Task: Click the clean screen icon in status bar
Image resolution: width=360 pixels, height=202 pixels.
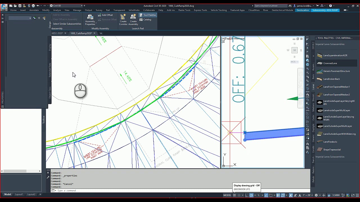Action: point(352,195)
